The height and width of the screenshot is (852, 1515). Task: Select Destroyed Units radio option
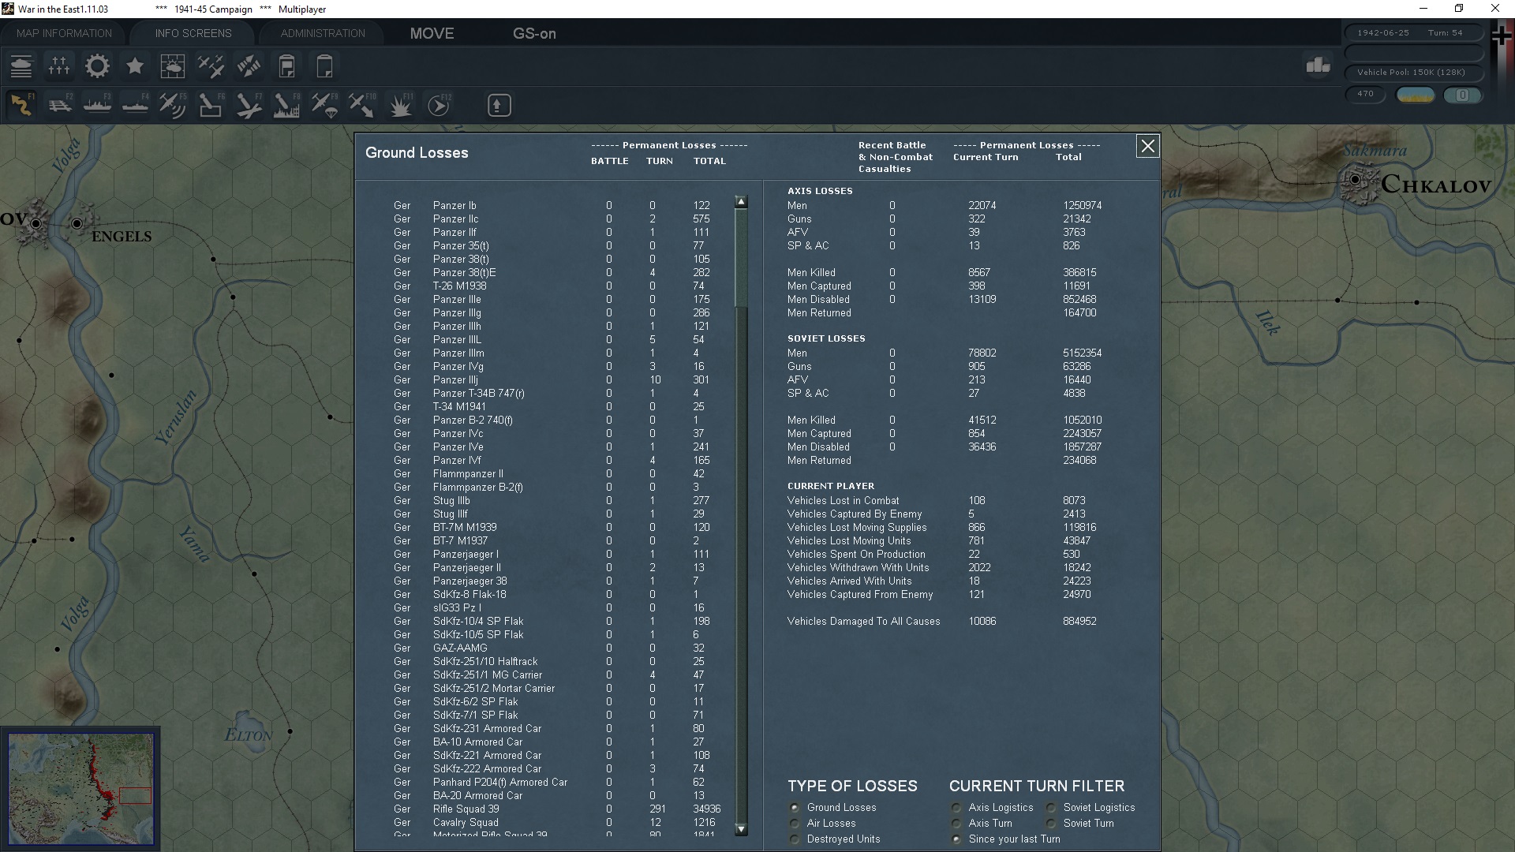795,839
